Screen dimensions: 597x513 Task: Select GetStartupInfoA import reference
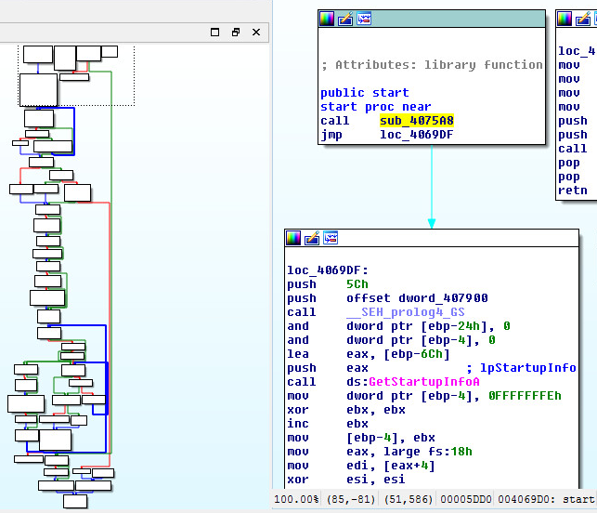424,382
